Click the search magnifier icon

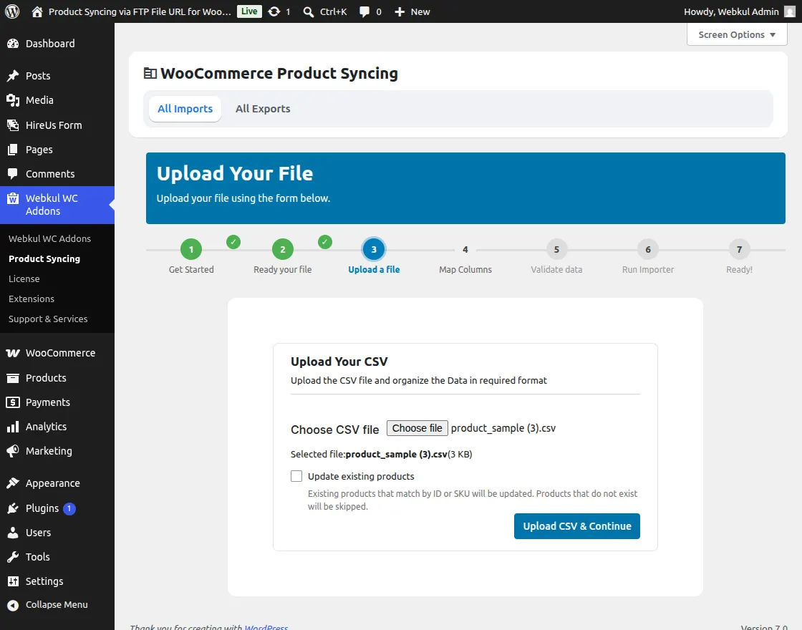(x=309, y=11)
